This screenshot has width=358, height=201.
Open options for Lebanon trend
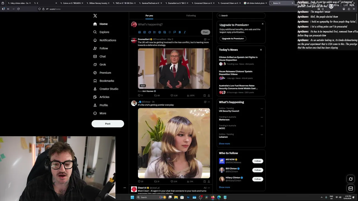(x=262, y=135)
